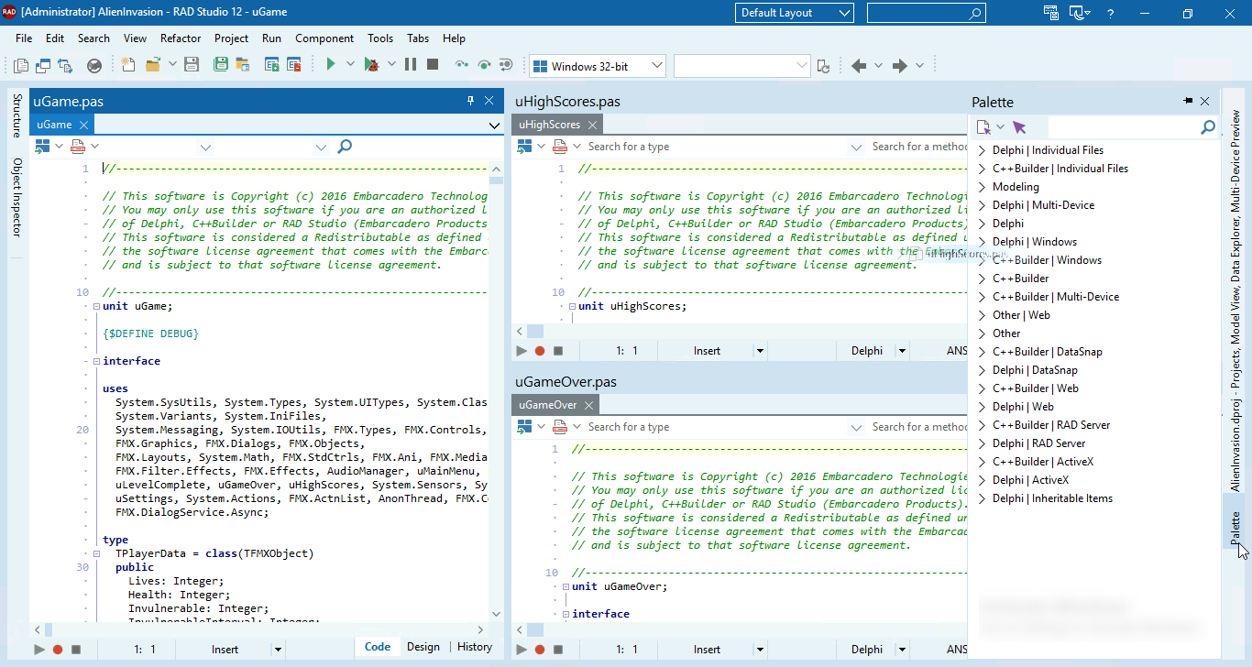Collapse the 'unit uGame;' code fold
Image resolution: width=1252 pixels, height=667 pixels.
point(95,307)
